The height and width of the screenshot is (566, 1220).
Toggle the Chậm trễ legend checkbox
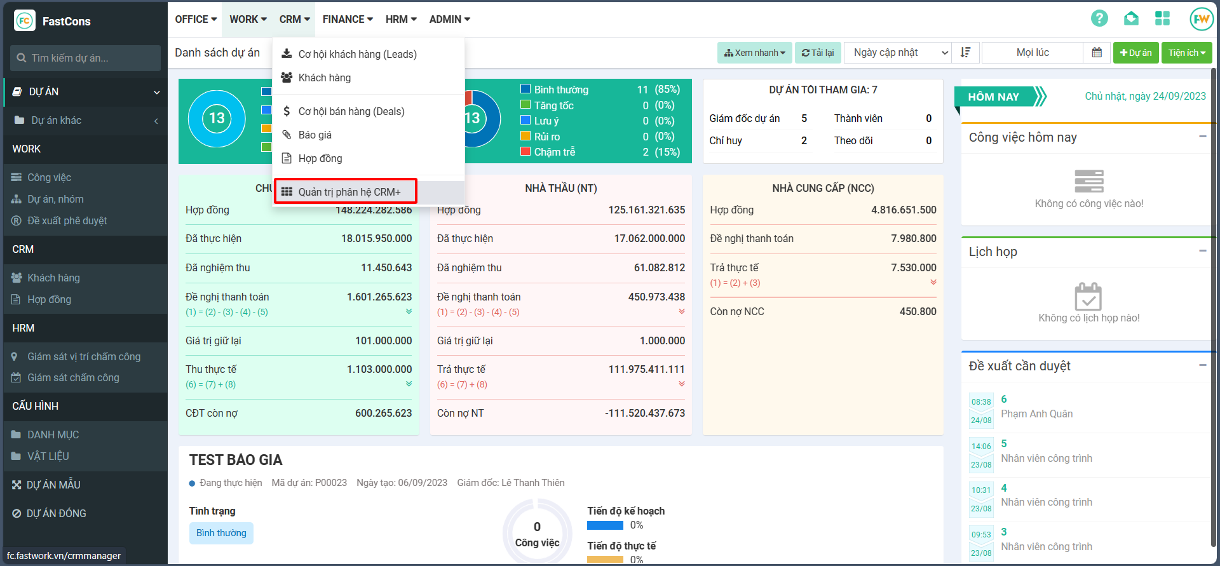(525, 152)
